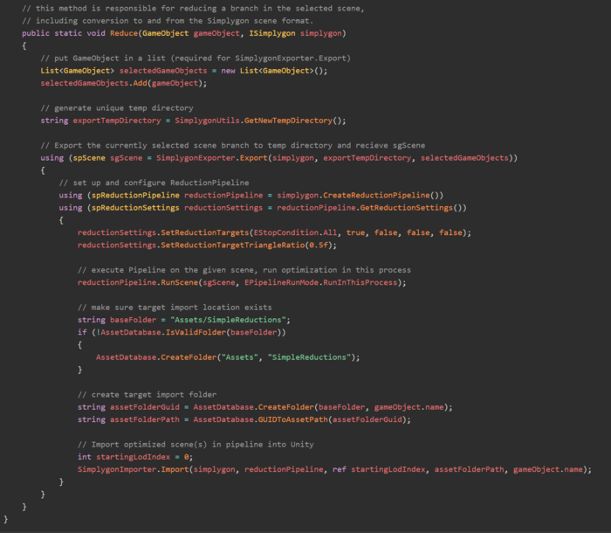This screenshot has height=533, width=611.
Task: Click the "Assets/SimpleReductions" string literal
Action: pyautogui.click(x=228, y=320)
